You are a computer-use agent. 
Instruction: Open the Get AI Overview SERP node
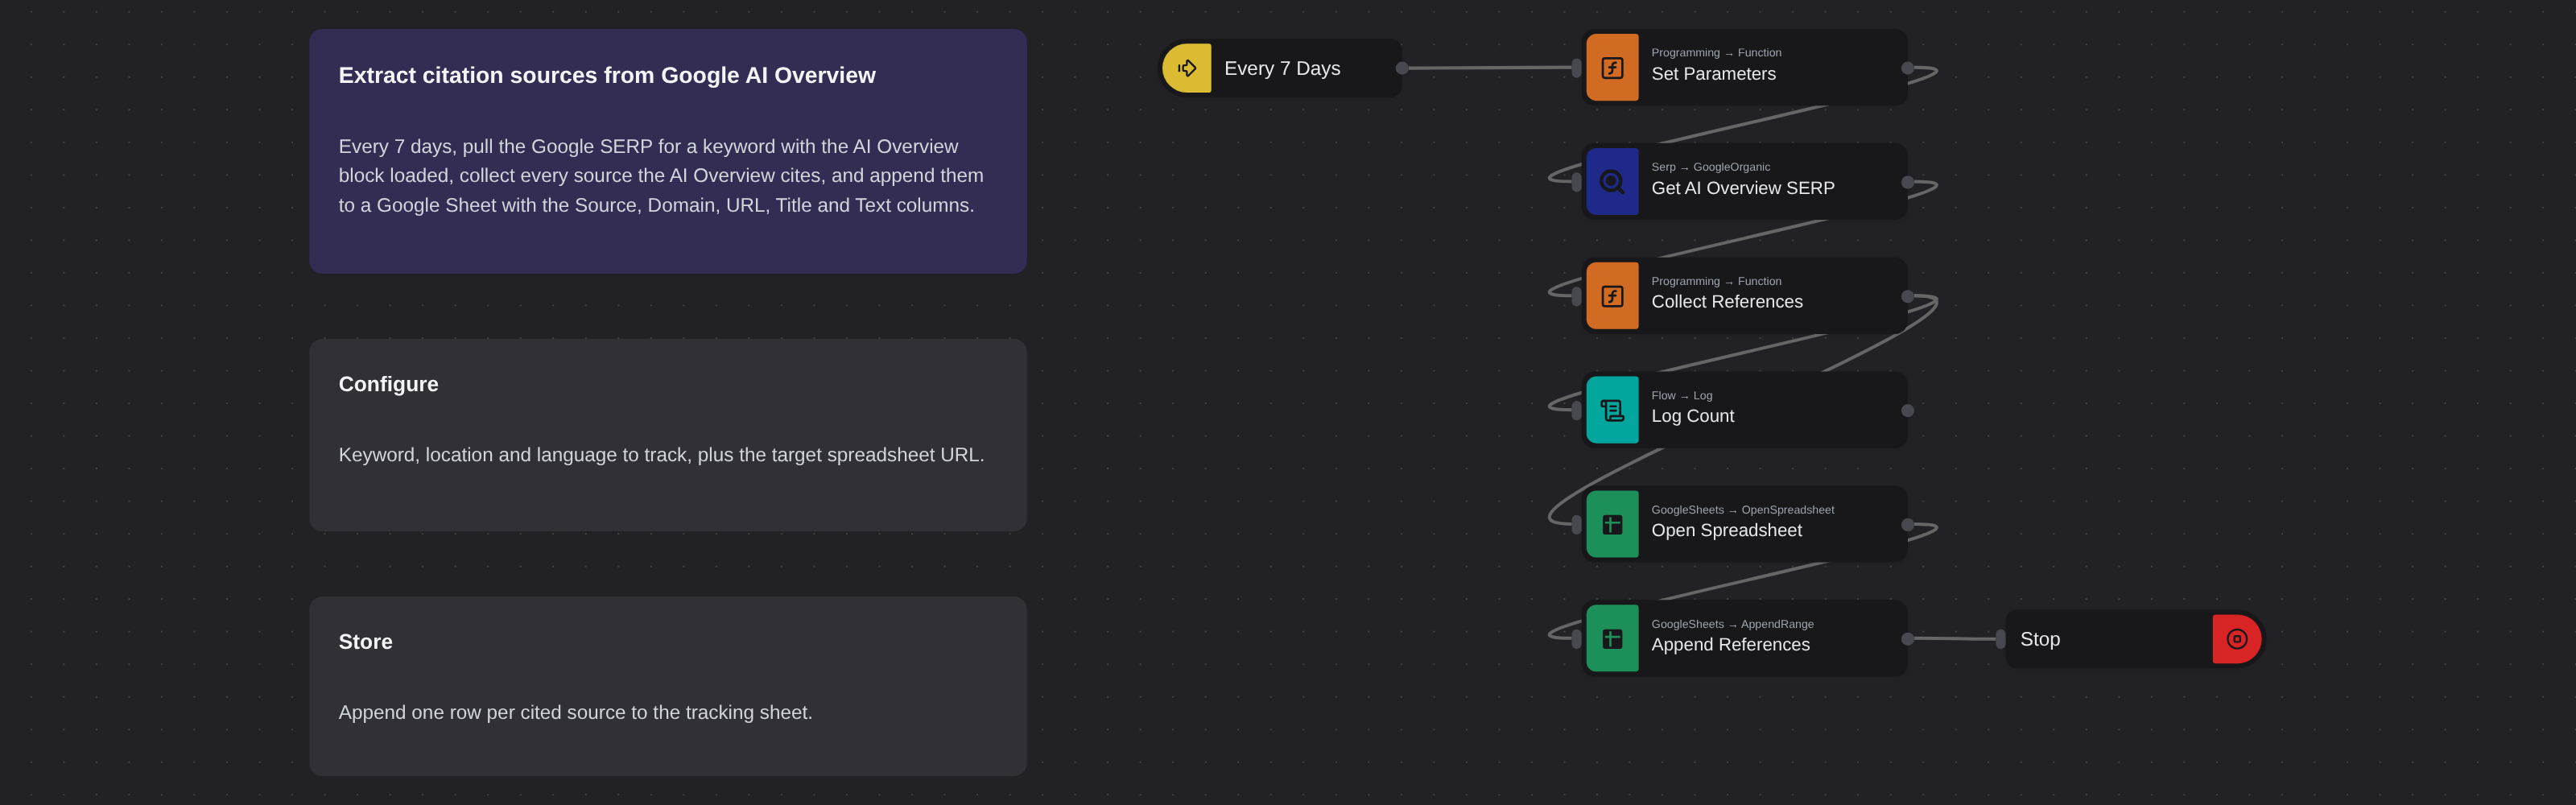point(1745,182)
